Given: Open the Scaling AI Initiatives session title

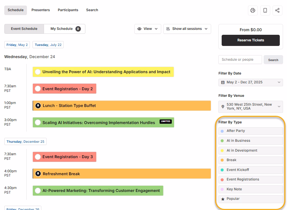Looking at the screenshot, I should (x=99, y=123).
